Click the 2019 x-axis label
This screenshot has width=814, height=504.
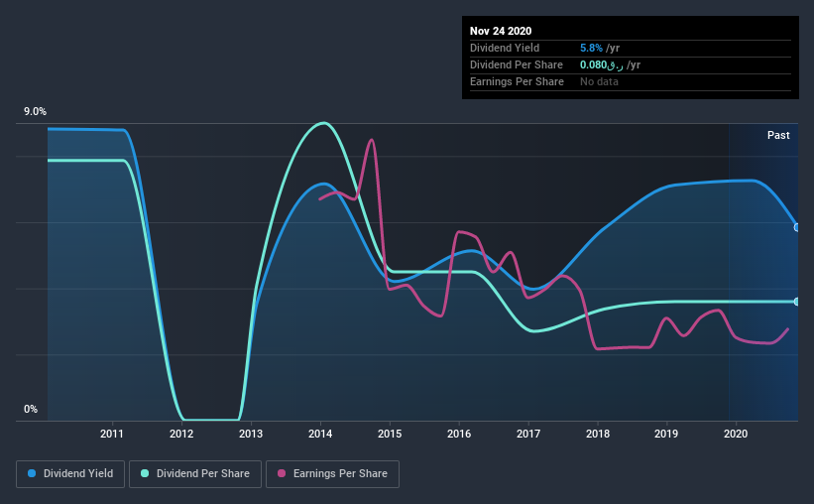tap(666, 434)
